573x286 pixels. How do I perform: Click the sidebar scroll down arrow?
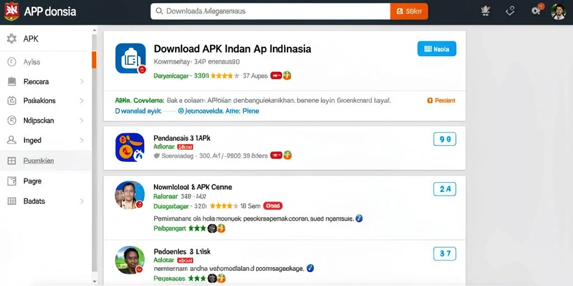click(x=94, y=282)
